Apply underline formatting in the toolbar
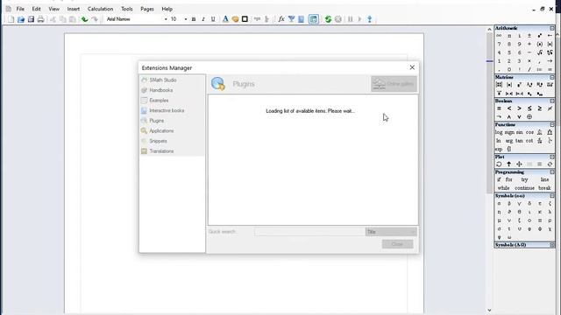 213,19
